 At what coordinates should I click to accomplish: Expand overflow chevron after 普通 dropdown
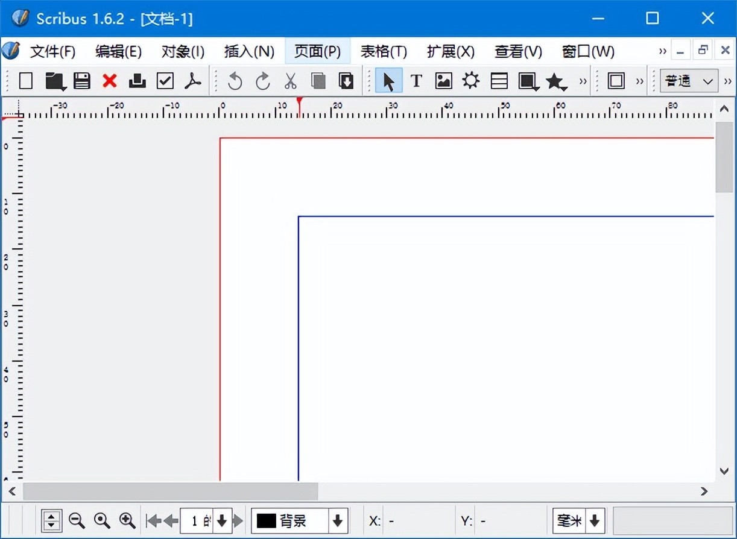click(x=728, y=81)
